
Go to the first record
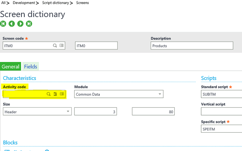click(3, 24)
